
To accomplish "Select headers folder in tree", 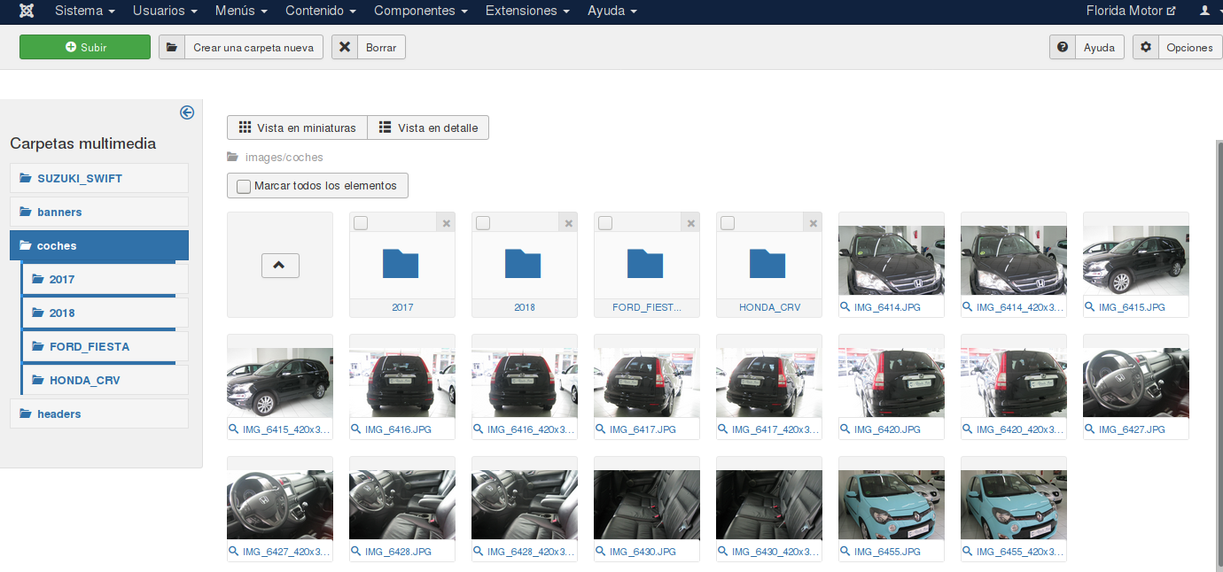I will click(x=99, y=414).
